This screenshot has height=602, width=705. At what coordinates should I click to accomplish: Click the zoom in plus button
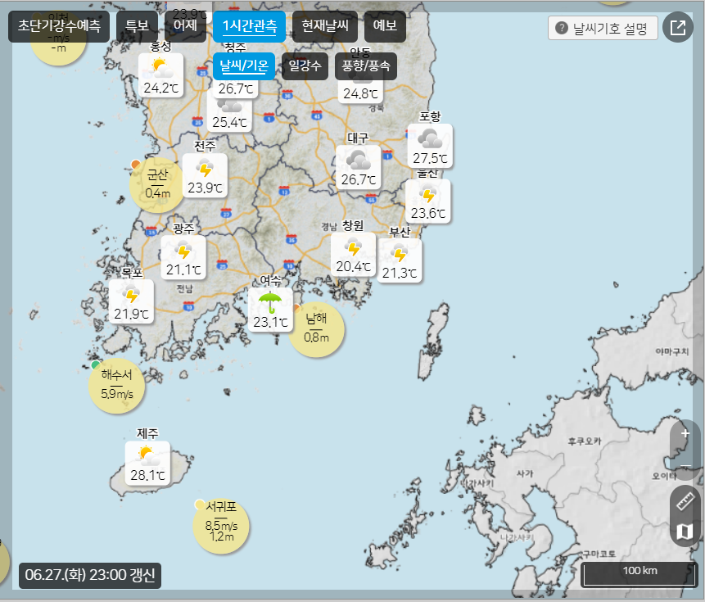click(x=685, y=434)
